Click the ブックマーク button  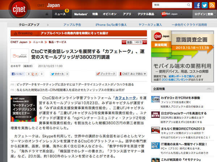coord(106,74)
